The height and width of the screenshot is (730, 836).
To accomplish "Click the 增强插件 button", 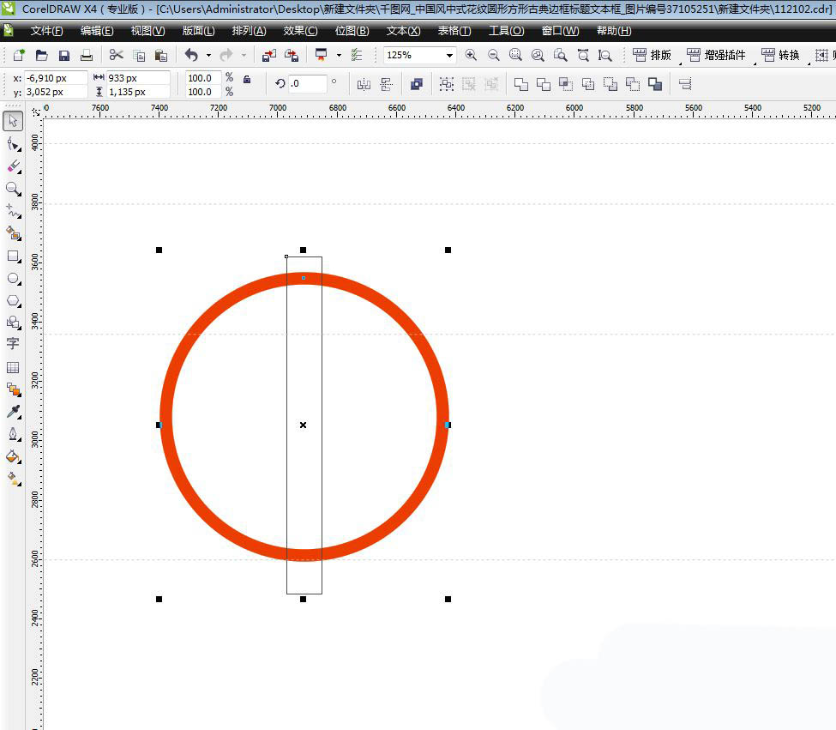I will (x=717, y=56).
